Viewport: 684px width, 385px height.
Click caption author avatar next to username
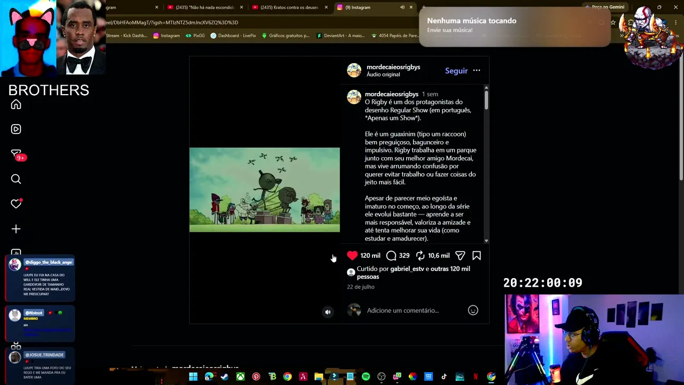pyautogui.click(x=354, y=97)
